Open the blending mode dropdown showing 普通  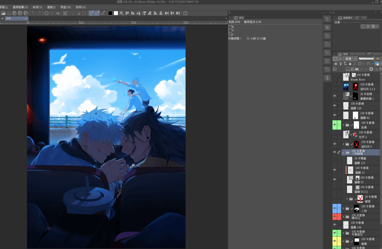pos(350,58)
